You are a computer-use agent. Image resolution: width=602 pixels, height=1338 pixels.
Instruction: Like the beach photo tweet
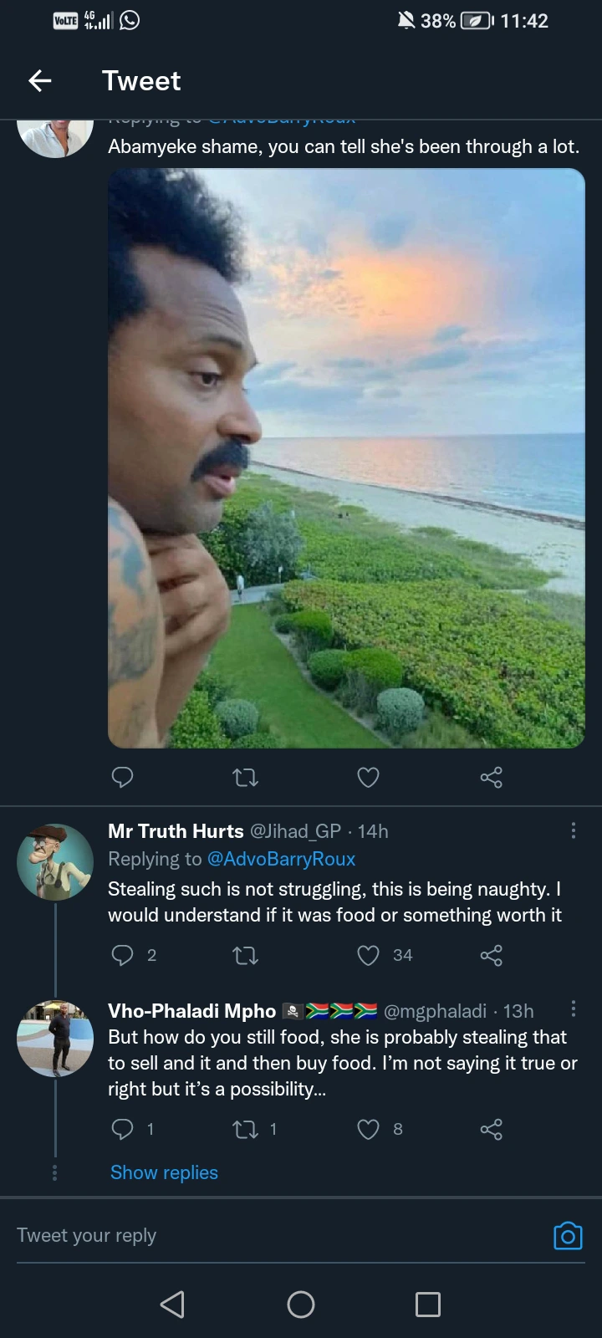[x=368, y=778]
